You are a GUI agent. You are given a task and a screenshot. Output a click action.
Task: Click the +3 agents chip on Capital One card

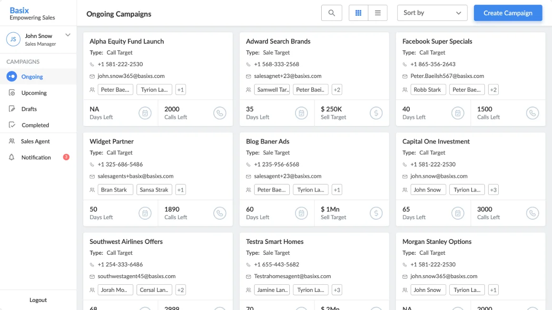(x=493, y=190)
